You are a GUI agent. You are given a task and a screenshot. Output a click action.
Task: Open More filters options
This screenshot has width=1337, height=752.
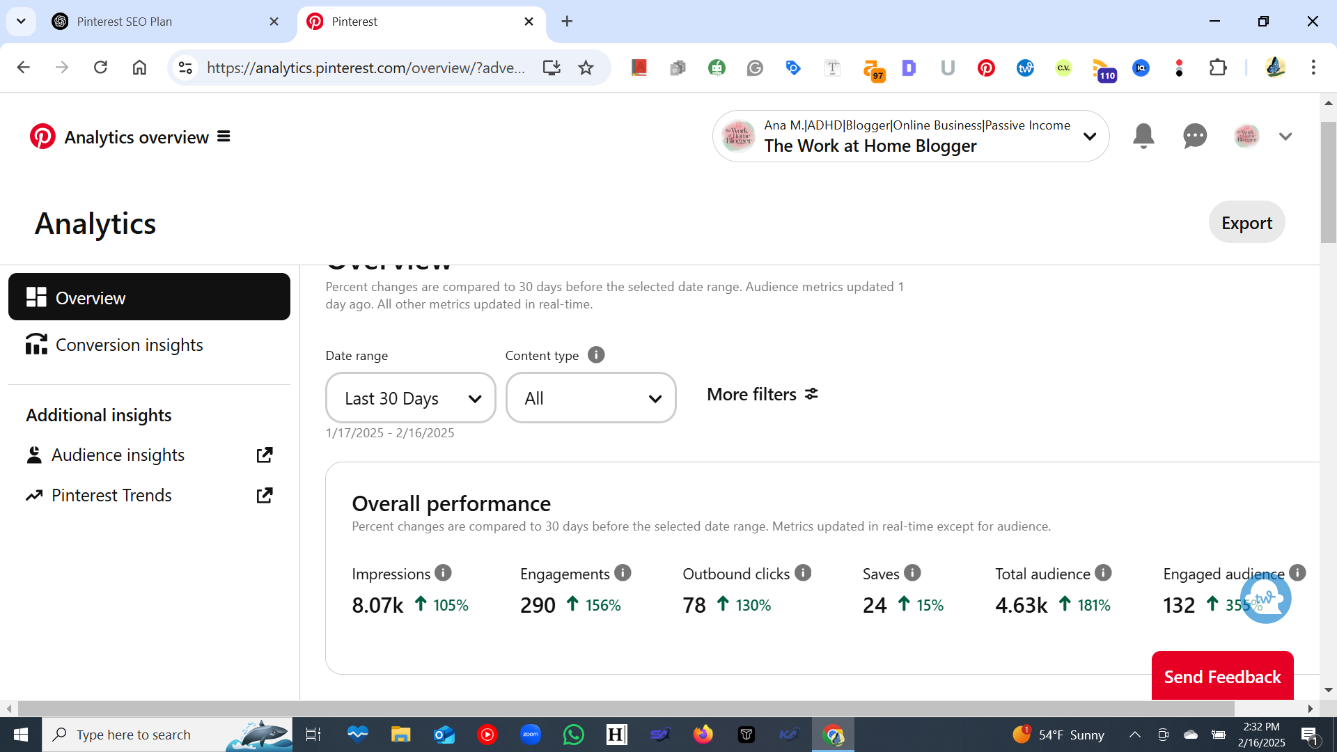(763, 395)
